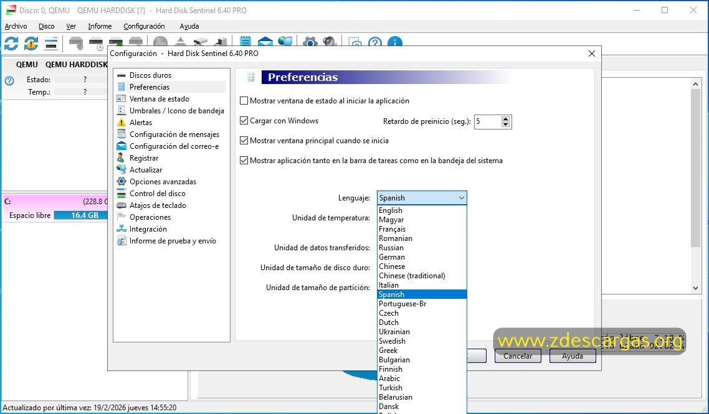The width and height of the screenshot is (709, 414).
Task: Choose Italian from the language list
Action: tap(422, 285)
